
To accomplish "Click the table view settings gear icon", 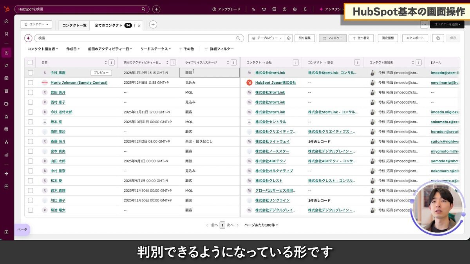I will pos(289,38).
